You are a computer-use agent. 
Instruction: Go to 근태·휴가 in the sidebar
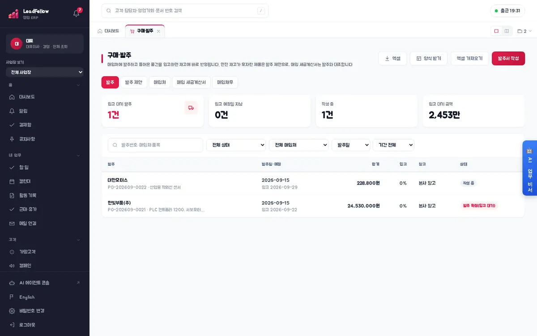click(x=45, y=209)
